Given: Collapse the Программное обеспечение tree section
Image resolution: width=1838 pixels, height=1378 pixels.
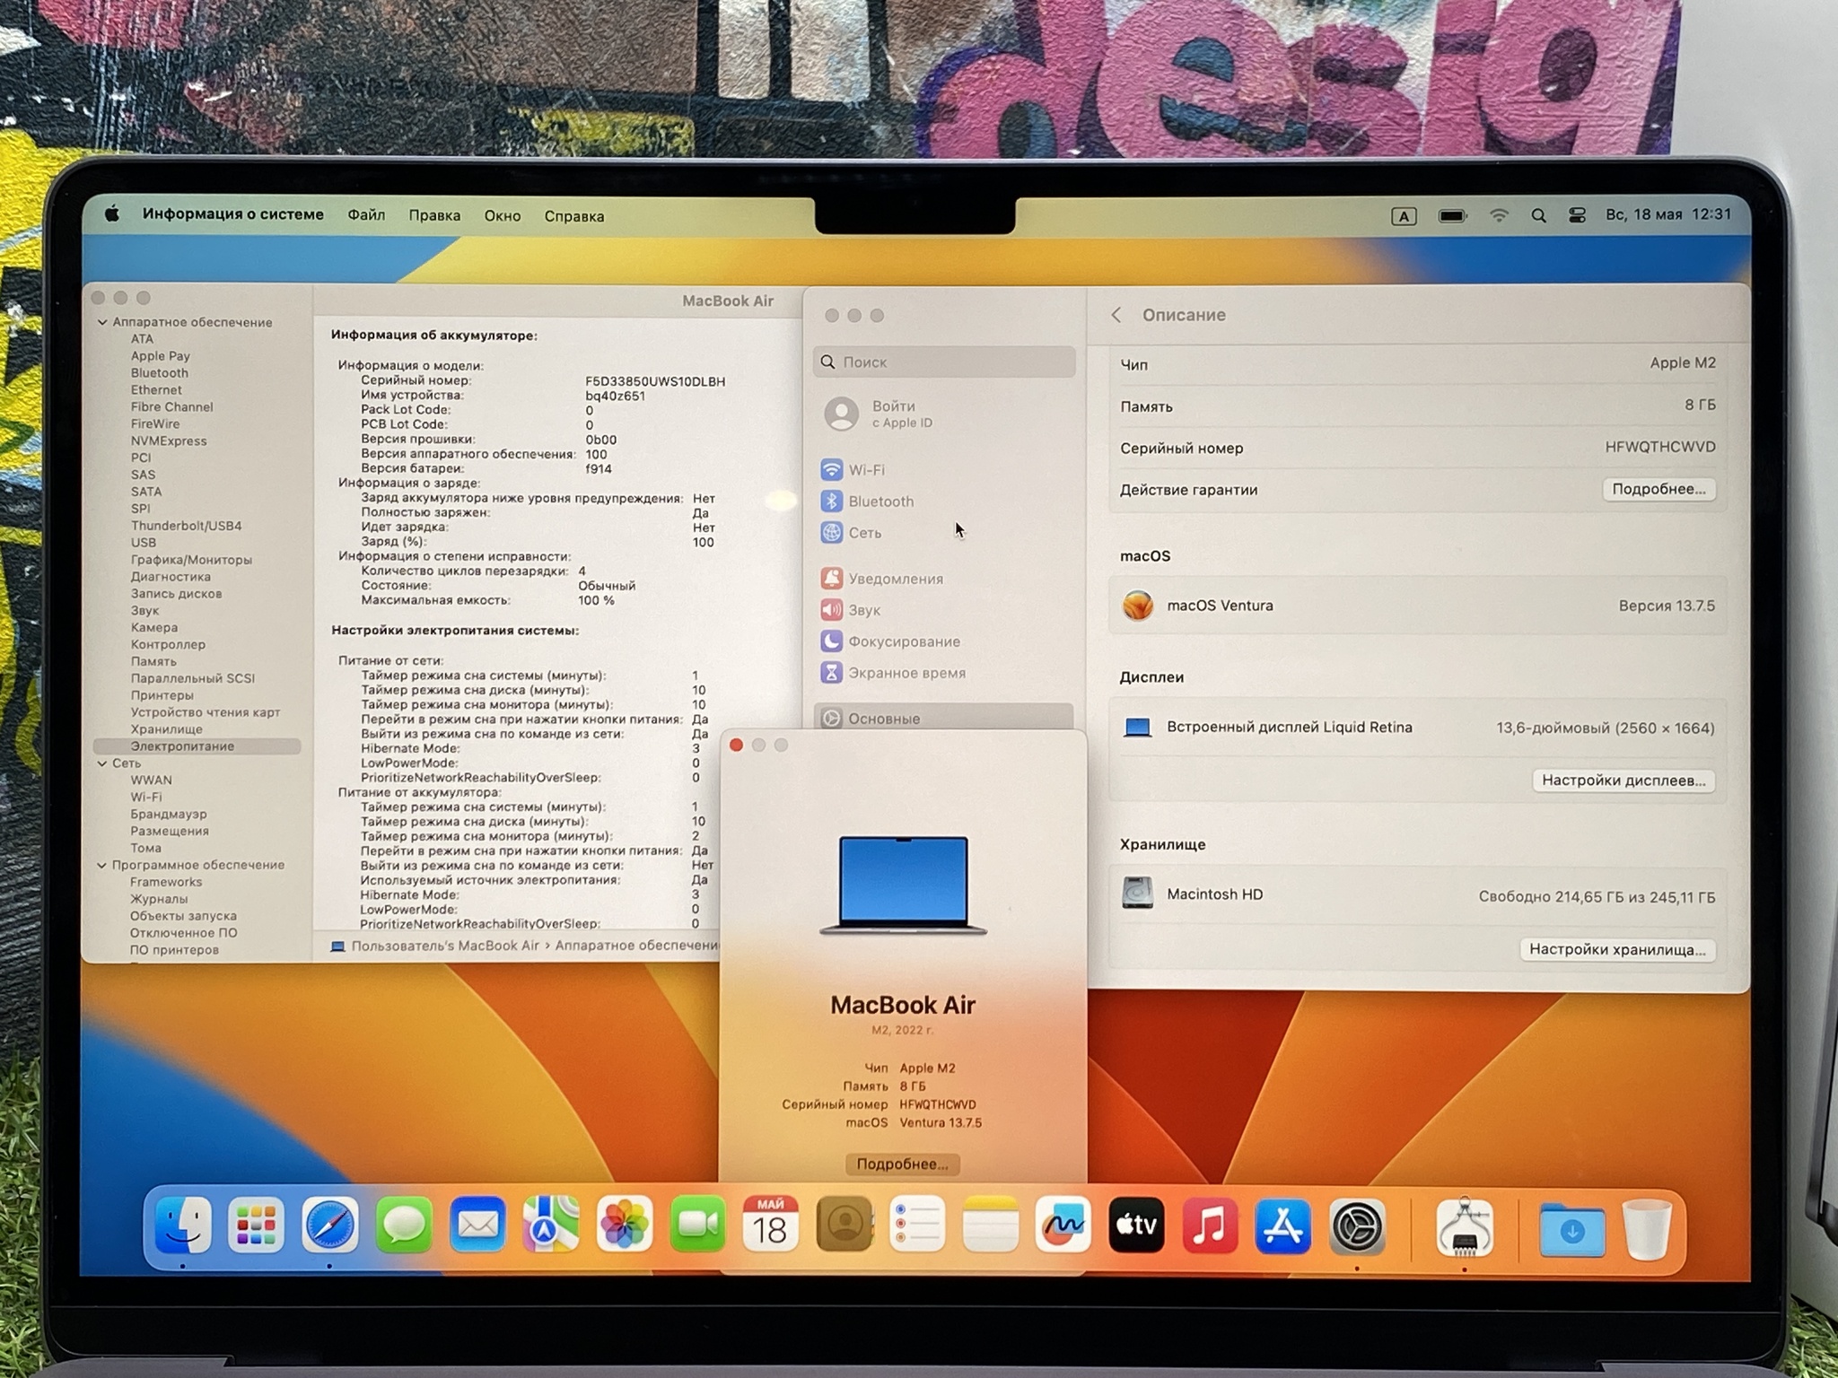Looking at the screenshot, I should click(x=102, y=866).
